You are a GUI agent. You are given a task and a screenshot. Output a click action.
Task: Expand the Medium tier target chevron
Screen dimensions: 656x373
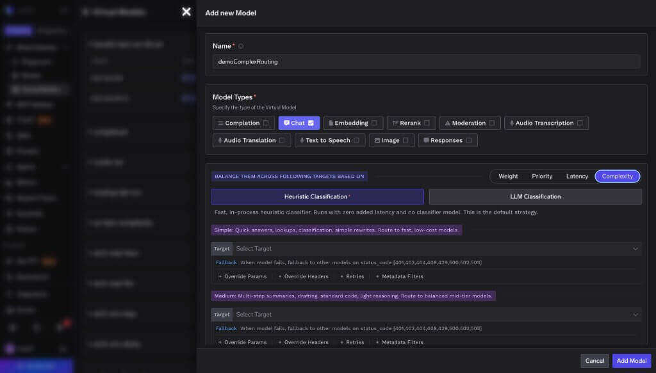[635, 315]
